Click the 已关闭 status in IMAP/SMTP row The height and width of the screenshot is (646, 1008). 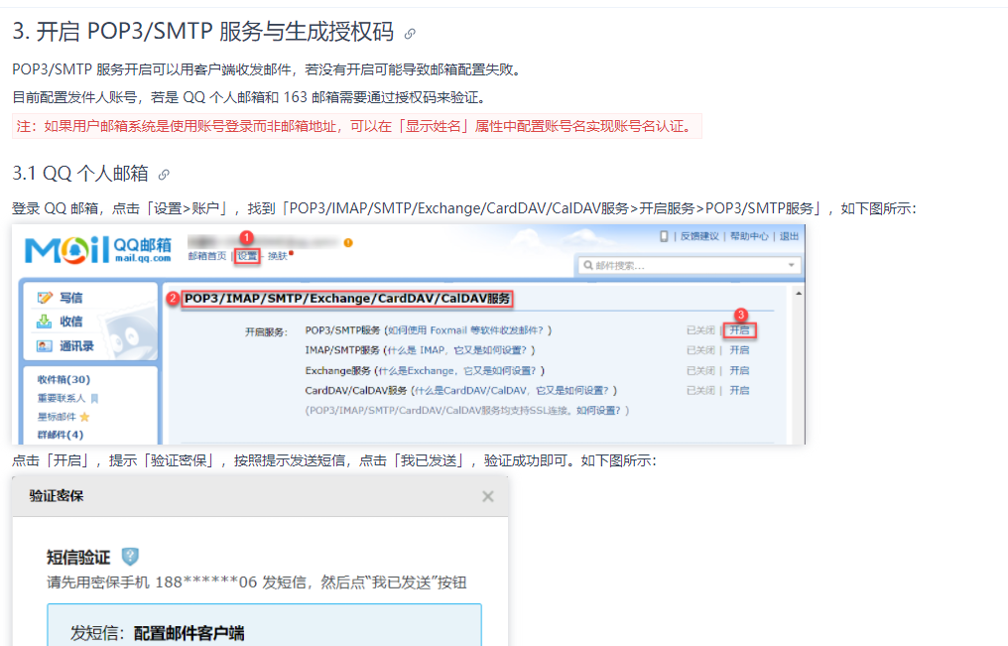(700, 350)
